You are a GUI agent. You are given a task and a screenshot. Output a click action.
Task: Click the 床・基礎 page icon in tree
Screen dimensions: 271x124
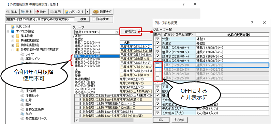[22, 91]
